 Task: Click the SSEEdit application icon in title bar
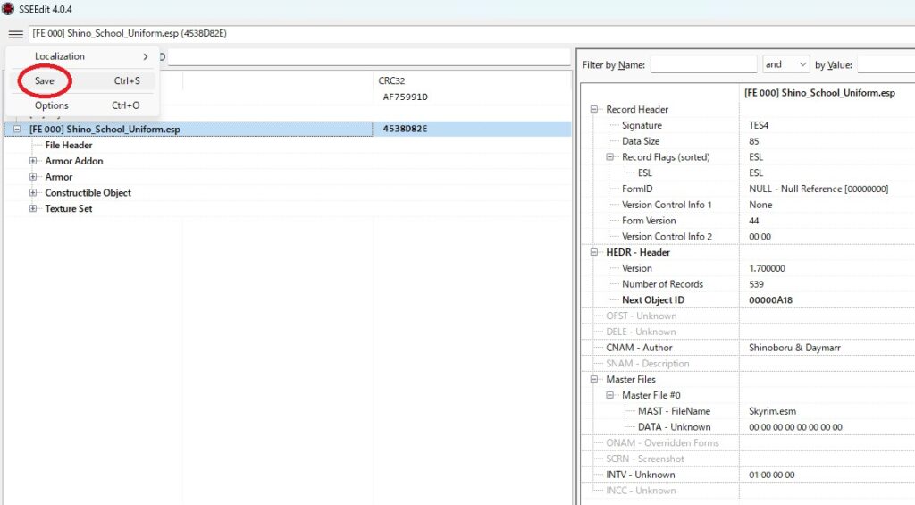8,9
